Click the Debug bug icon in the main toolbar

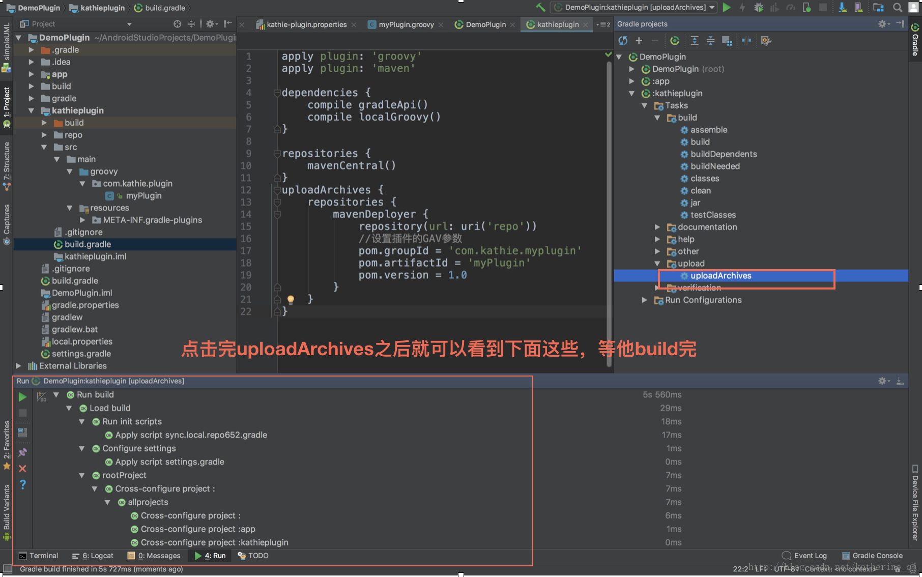point(758,8)
